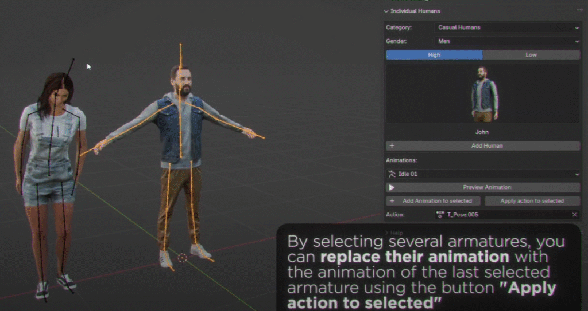Click the play icon on Preview Animation
Image resolution: width=588 pixels, height=311 pixels.
pyautogui.click(x=392, y=187)
